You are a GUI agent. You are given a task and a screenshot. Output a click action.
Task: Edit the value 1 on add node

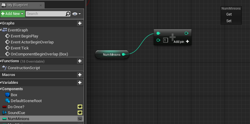click(x=166, y=40)
